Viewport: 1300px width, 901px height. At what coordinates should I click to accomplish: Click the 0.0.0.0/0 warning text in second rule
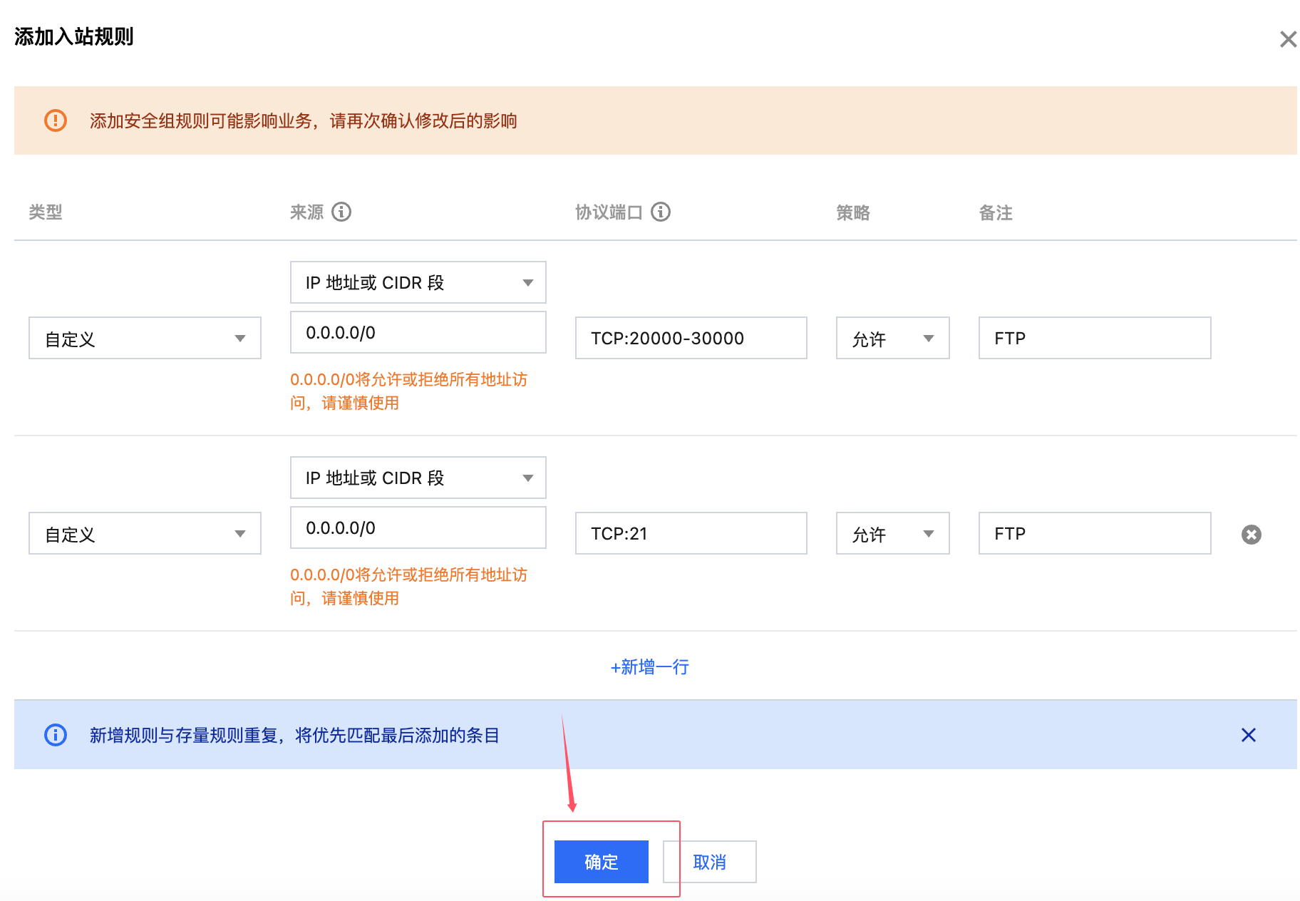click(408, 586)
